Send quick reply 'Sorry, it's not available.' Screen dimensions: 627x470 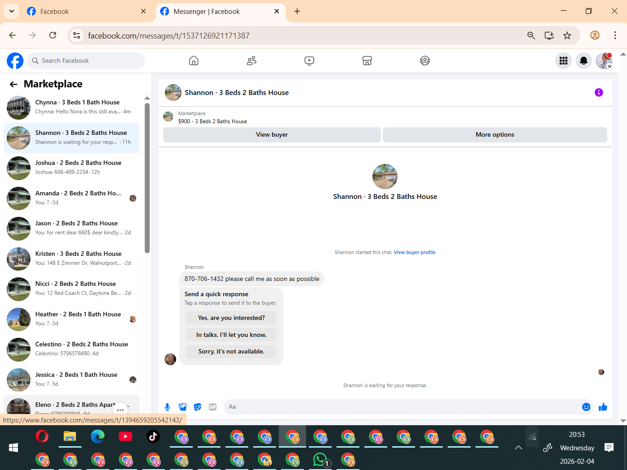point(231,352)
